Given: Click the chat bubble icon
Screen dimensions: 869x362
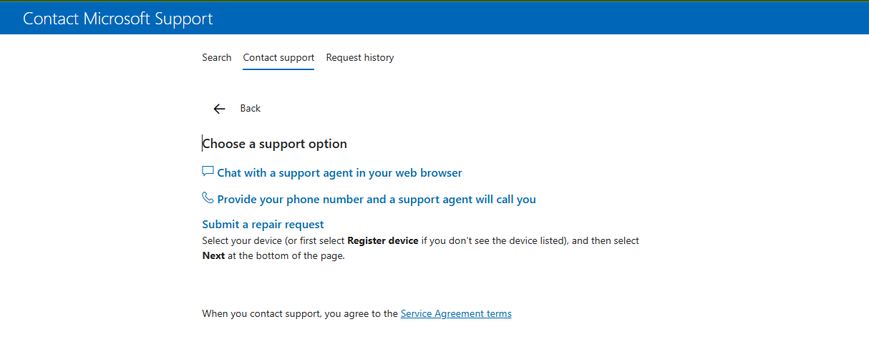Looking at the screenshot, I should pyautogui.click(x=208, y=172).
